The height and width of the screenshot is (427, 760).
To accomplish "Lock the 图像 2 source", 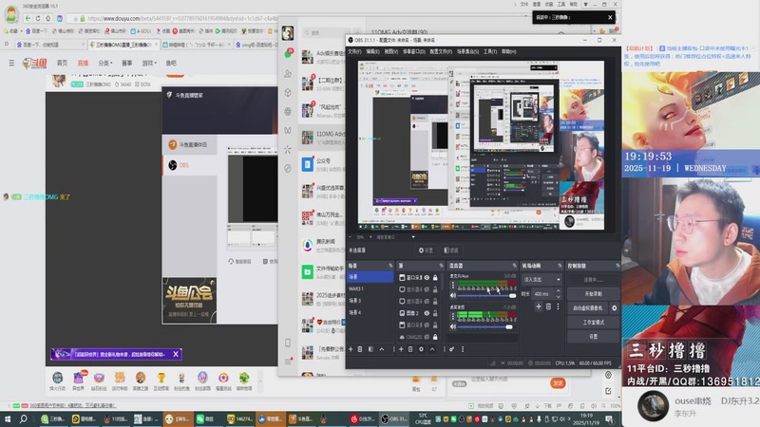I will [x=435, y=313].
